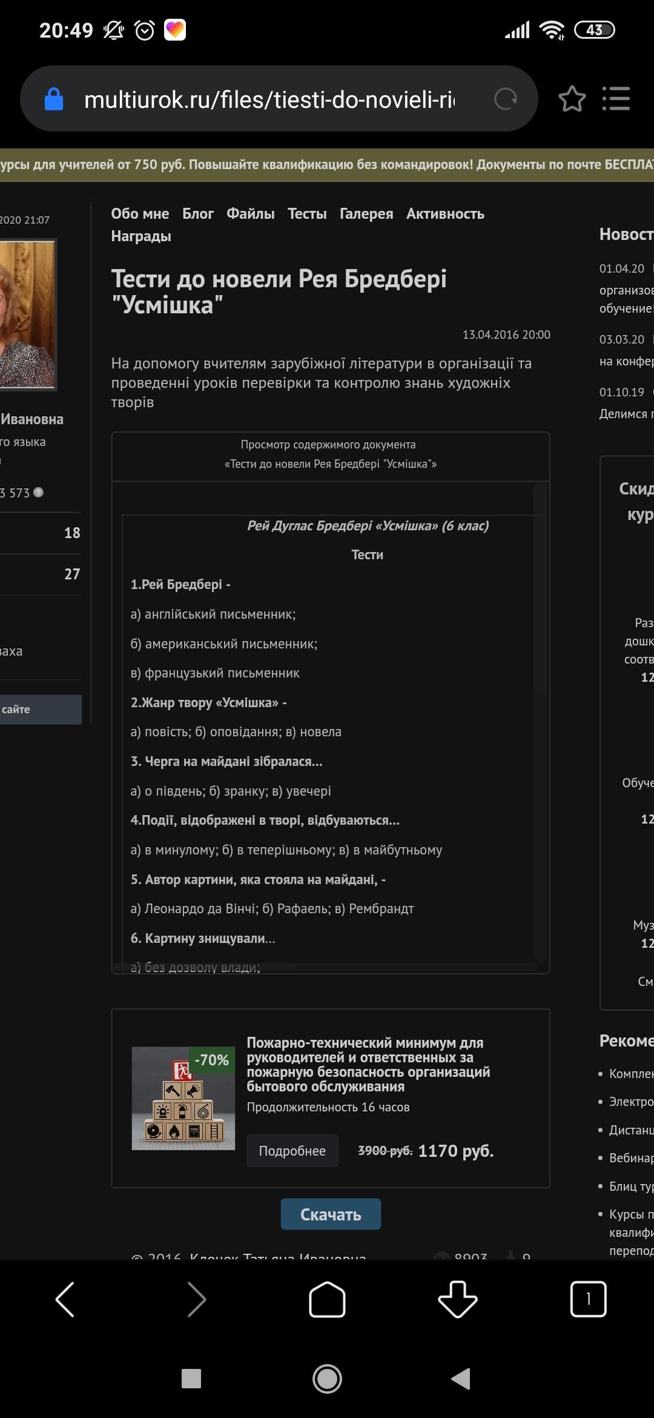Select the Галерея tab
654x1418 pixels.
coord(366,214)
